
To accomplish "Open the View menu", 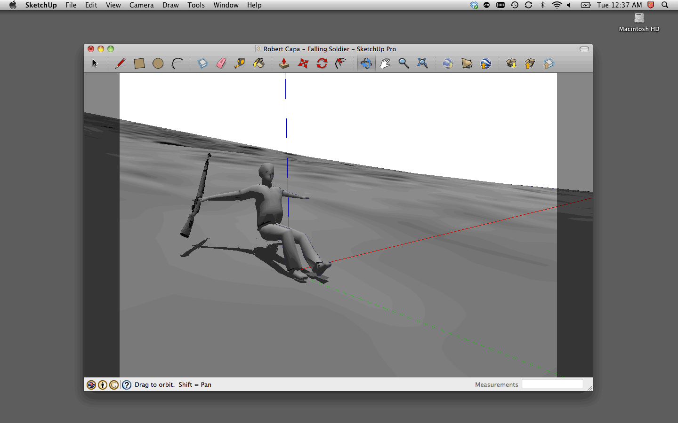I will (113, 5).
